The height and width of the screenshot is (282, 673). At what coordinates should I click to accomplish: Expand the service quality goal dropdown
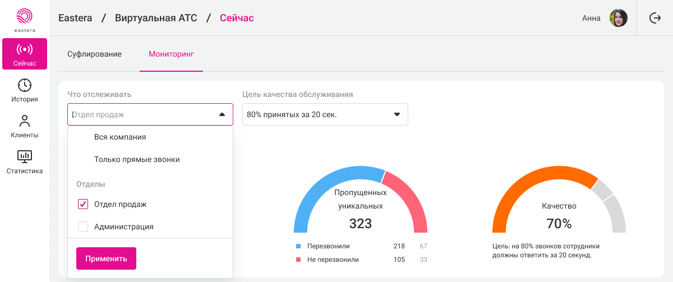click(397, 114)
